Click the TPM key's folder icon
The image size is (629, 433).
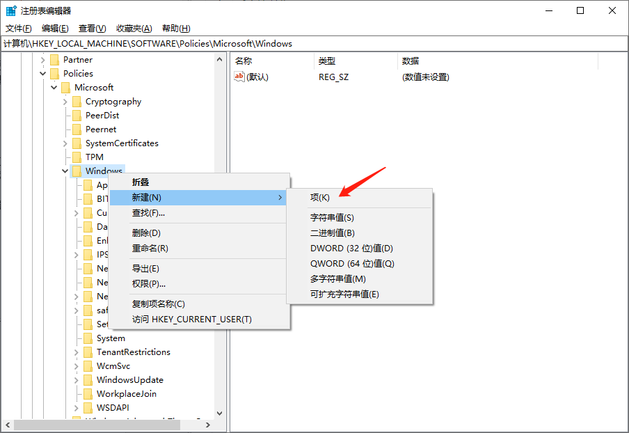tap(77, 157)
